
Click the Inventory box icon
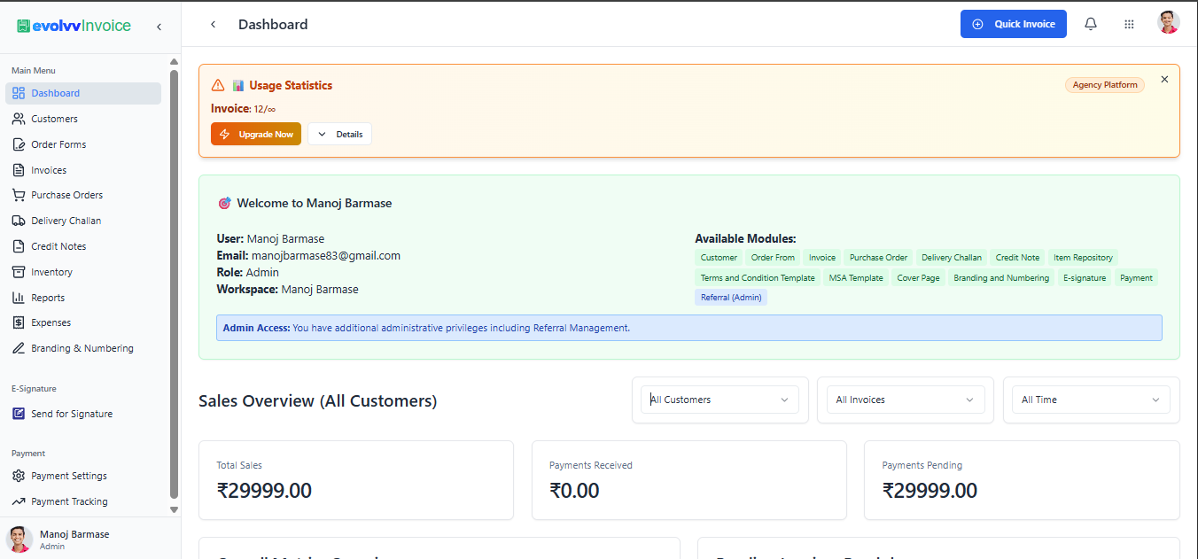pyautogui.click(x=19, y=272)
